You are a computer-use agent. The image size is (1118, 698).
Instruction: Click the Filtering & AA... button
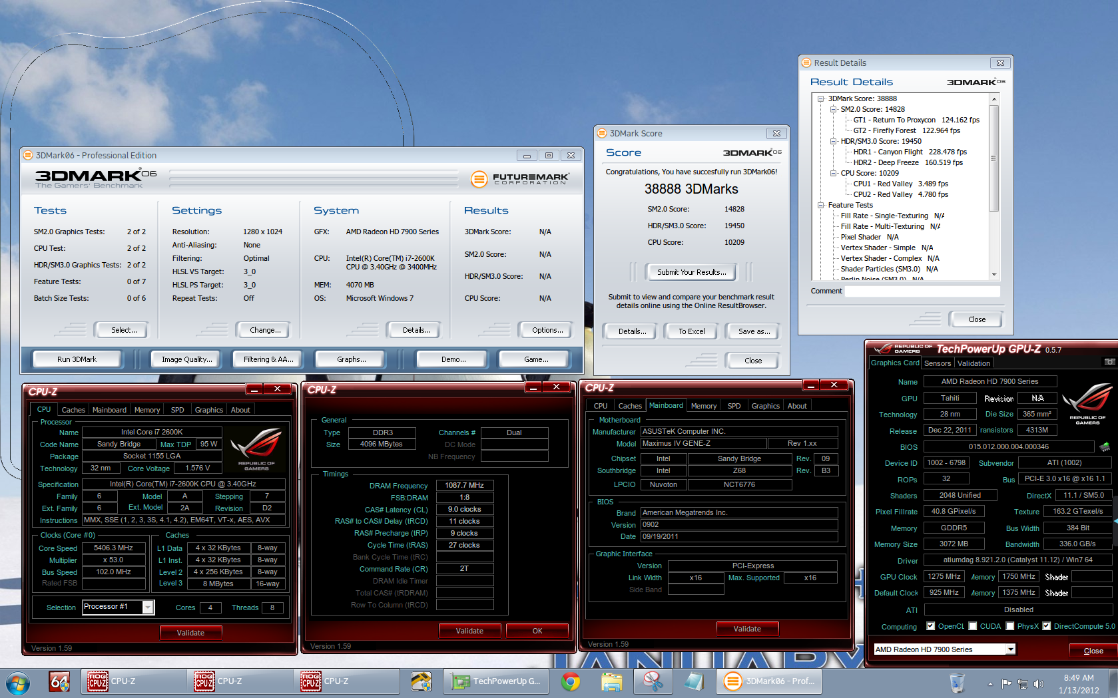pos(268,359)
